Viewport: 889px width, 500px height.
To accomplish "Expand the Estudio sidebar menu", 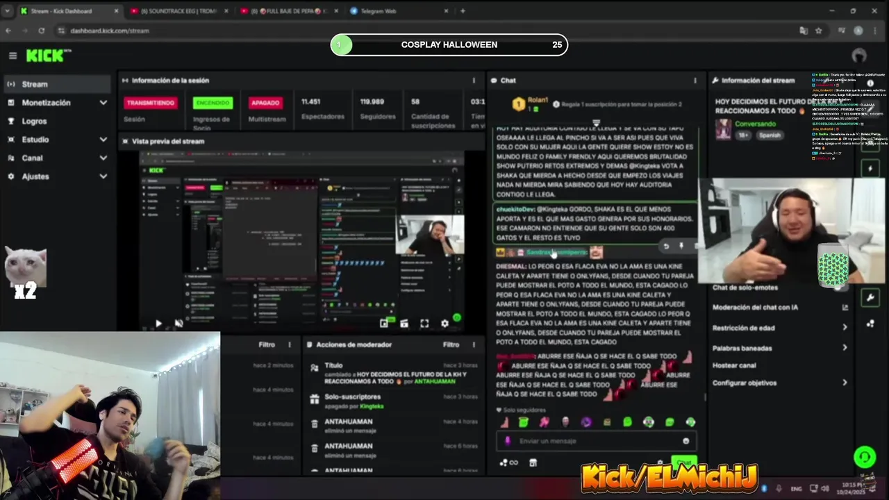I will pos(56,140).
